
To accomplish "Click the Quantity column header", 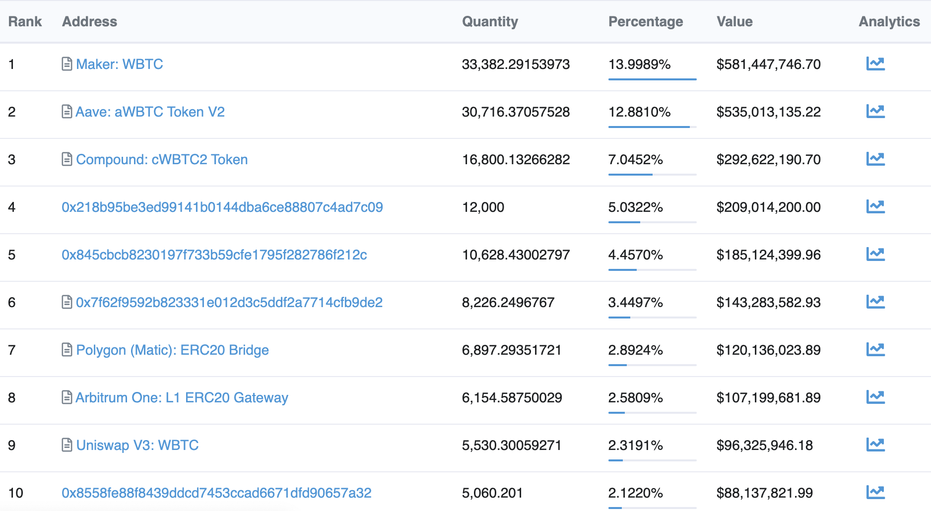I will pyautogui.click(x=490, y=22).
